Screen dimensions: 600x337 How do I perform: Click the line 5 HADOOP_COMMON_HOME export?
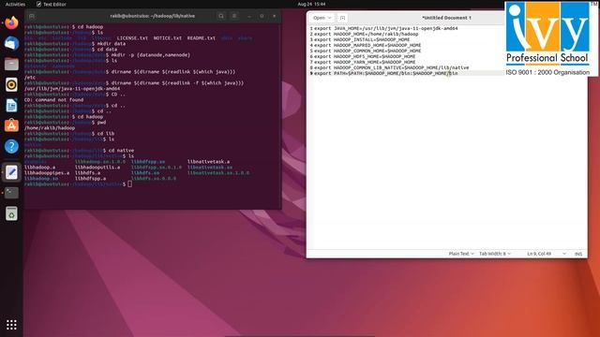click(367, 51)
